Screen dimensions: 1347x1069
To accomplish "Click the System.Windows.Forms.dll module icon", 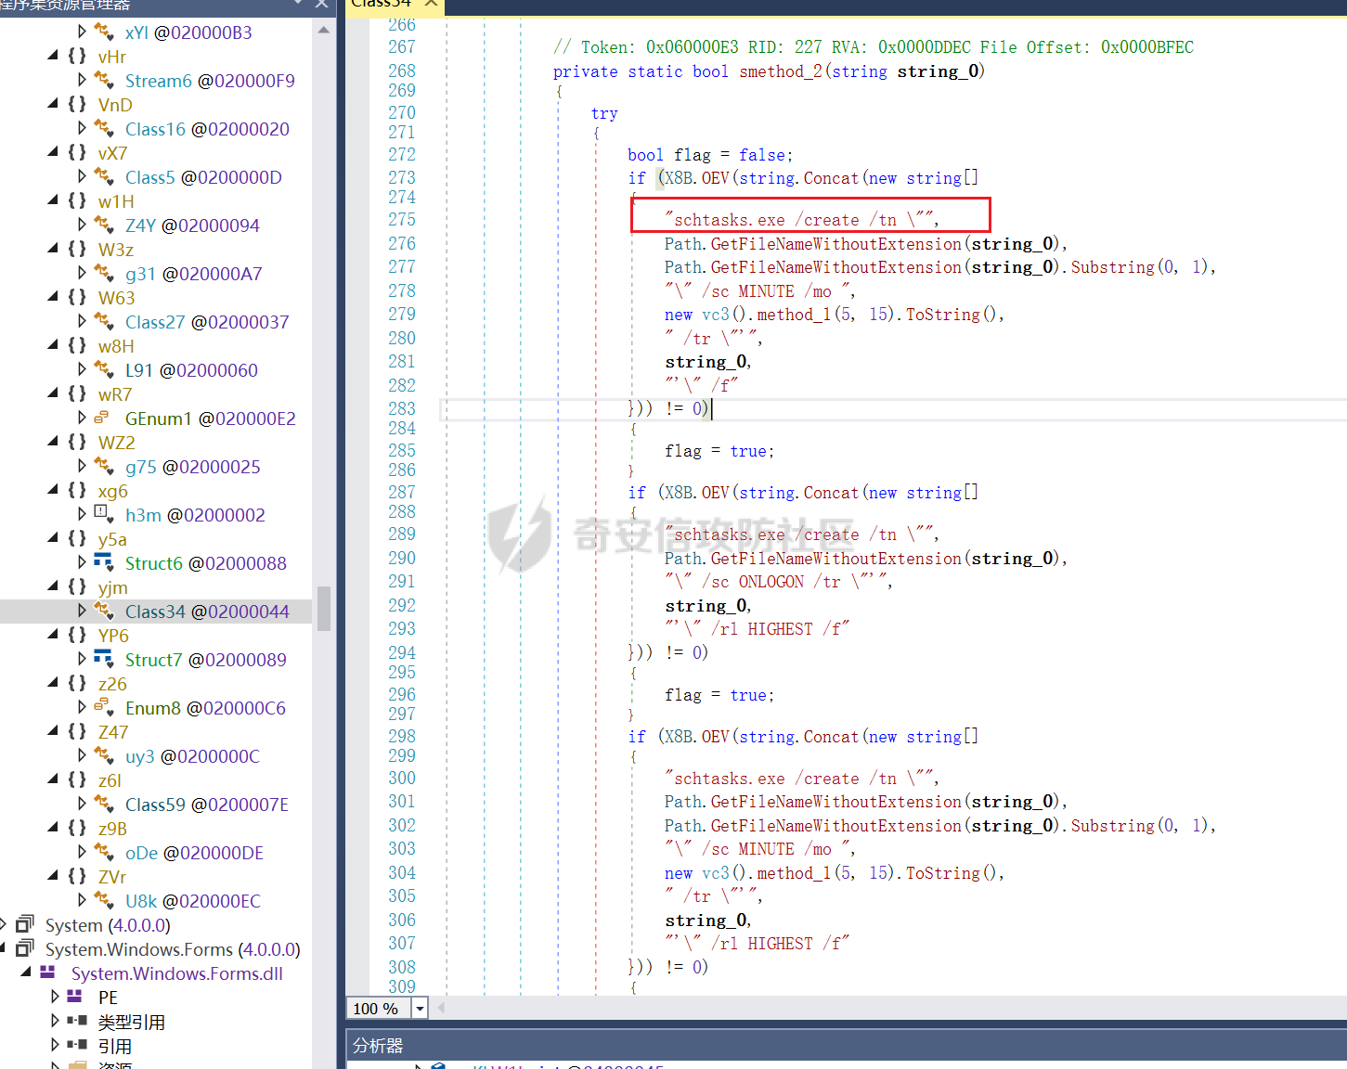I will (47, 972).
